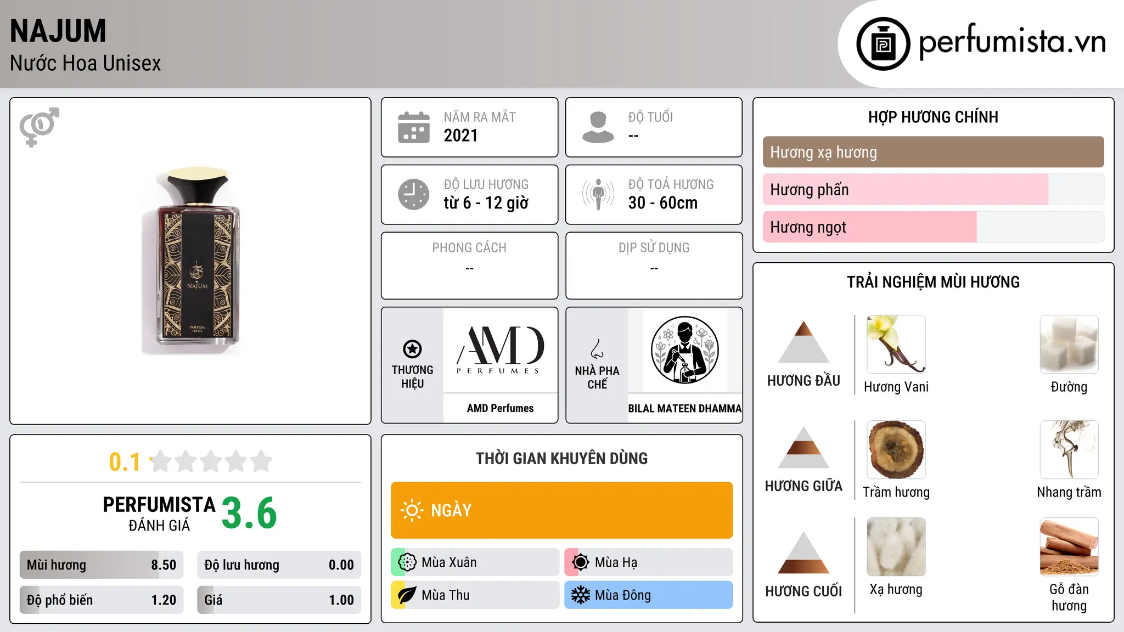Click the release year value 2021

pyautogui.click(x=461, y=136)
